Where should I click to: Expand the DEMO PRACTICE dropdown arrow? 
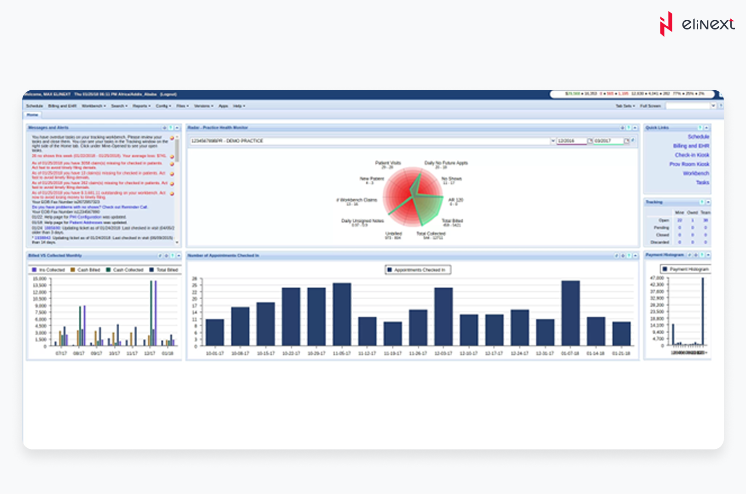point(553,141)
